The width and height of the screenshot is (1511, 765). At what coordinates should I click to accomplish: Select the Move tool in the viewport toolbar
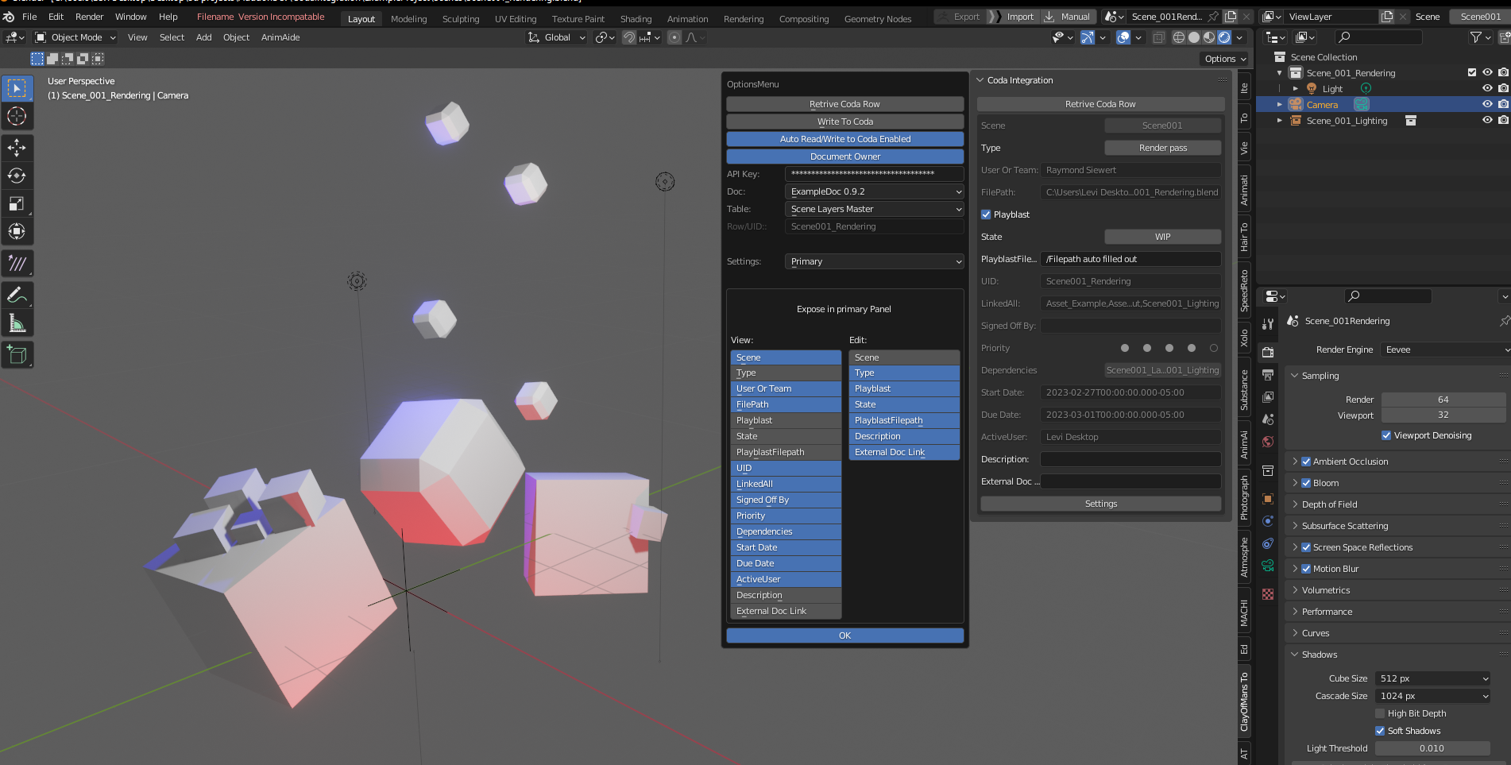click(17, 147)
